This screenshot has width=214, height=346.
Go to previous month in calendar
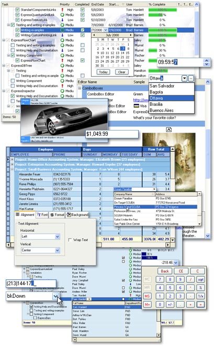pos(94,35)
